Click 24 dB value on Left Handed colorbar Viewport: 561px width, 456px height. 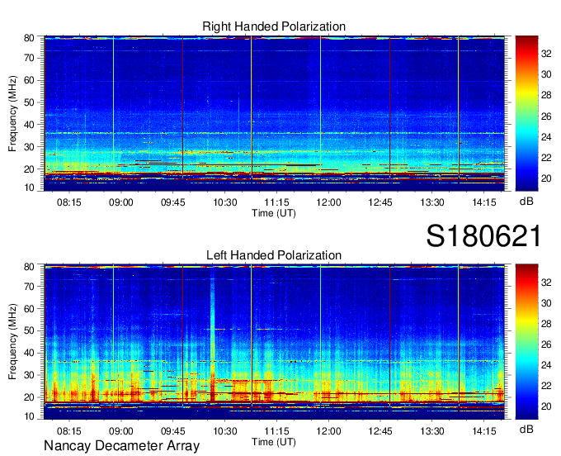(546, 365)
